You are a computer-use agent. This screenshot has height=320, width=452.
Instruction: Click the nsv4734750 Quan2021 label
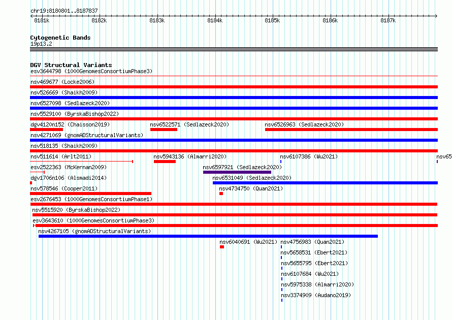coord(251,188)
